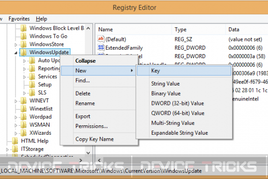
Task: Click the ExtendedFamily DWORD value icon
Action: tap(101, 48)
